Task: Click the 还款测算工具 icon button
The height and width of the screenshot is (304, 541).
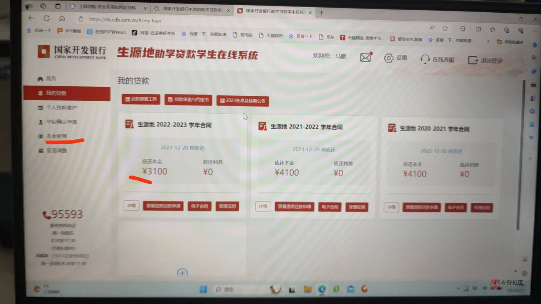Action: (x=141, y=99)
